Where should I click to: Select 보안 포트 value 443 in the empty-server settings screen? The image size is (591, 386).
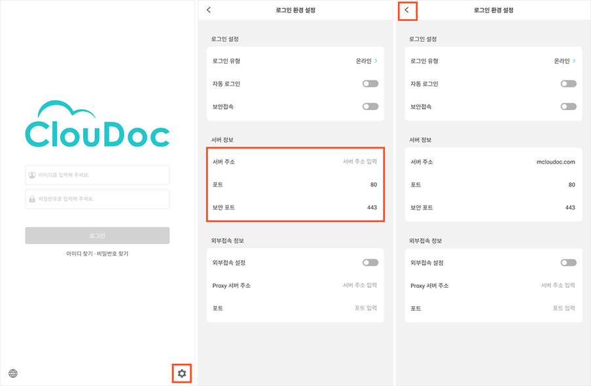pos(372,207)
